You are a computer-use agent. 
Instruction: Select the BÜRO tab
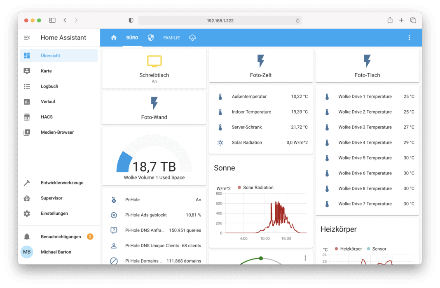click(132, 37)
